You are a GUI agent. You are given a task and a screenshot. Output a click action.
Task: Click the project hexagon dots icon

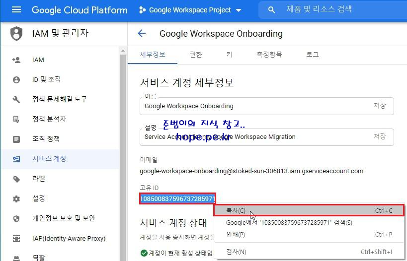point(142,10)
